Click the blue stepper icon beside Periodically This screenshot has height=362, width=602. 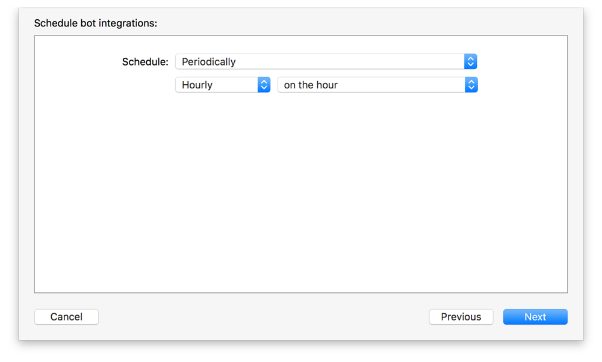coord(471,61)
